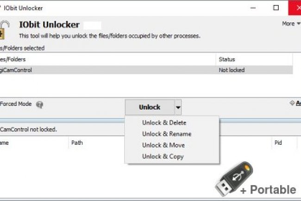Click the Pid column header
The width and height of the screenshot is (301, 201).
(278, 143)
